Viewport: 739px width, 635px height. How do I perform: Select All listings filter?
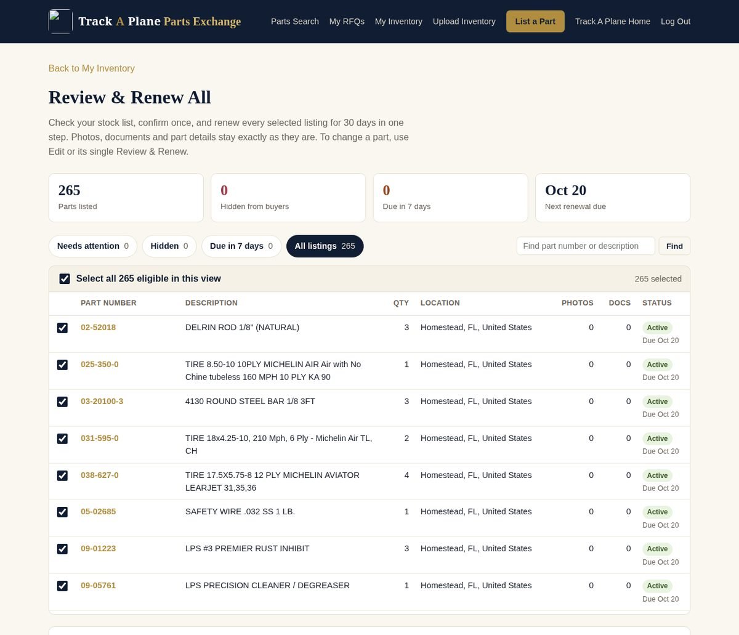click(325, 246)
